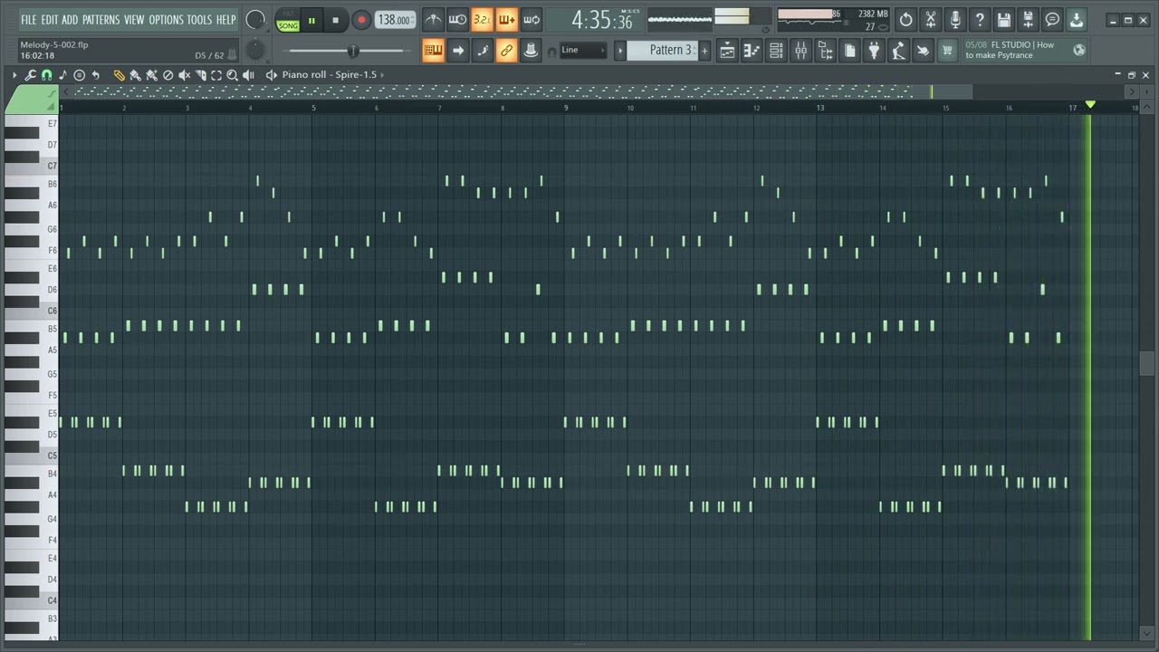This screenshot has width=1159, height=652.
Task: Open piano roll wrench tools menu
Action: 31,75
